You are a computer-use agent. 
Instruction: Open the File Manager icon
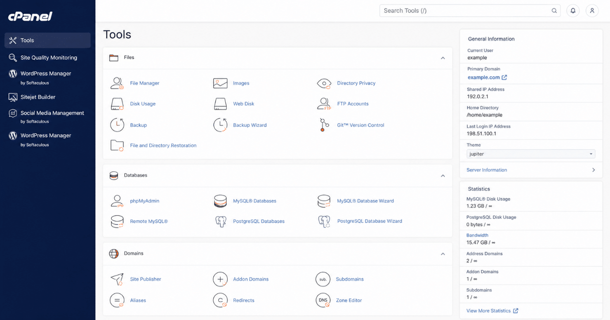coord(117,83)
